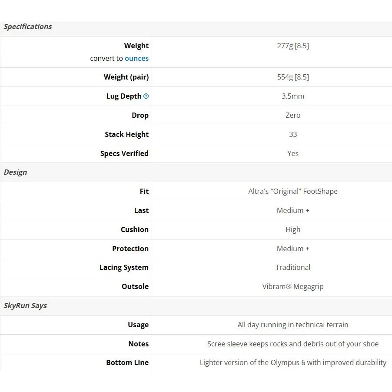
Task: Click the Lug Depth label text
Action: (x=124, y=96)
